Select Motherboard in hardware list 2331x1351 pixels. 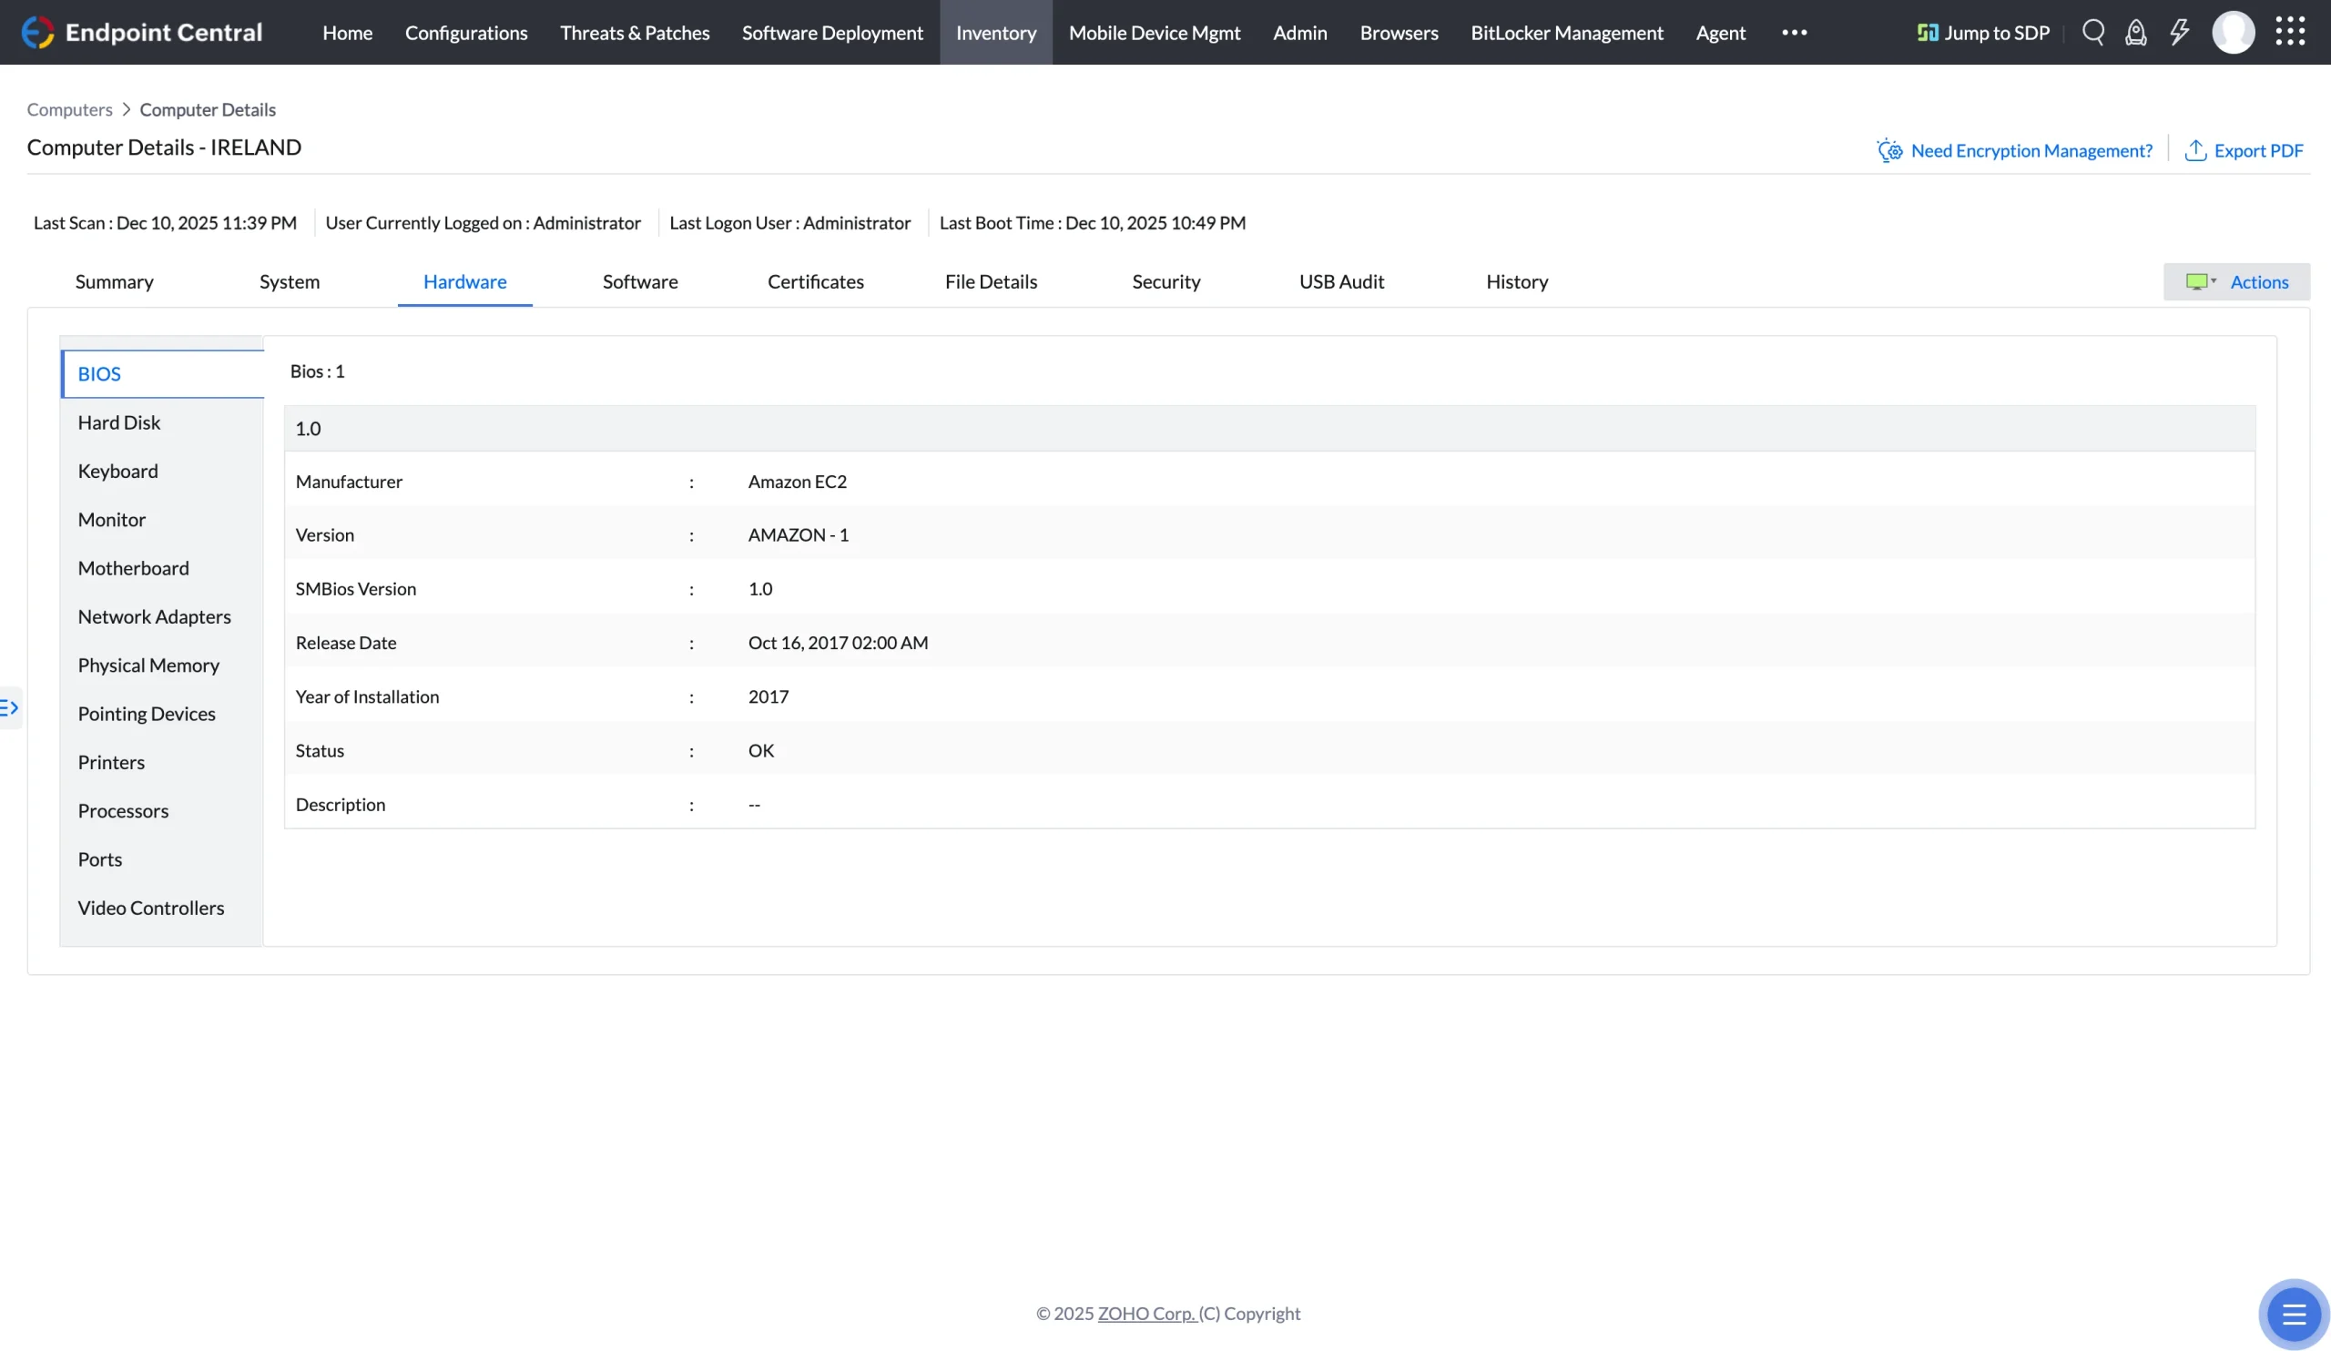(x=162, y=568)
